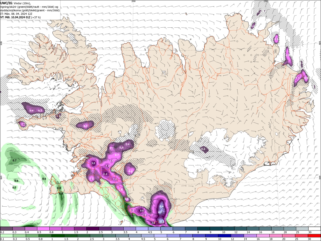Screen dimensions: 321x241
Task: Click the '0.2' value on Vatnajökull glacier
Action: coord(203,149)
